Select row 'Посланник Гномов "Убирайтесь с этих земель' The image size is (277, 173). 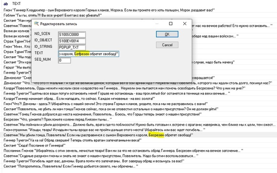tap(138, 151)
